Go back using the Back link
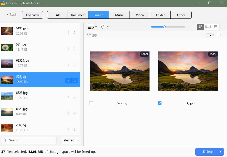The image size is (227, 157). coord(11,15)
